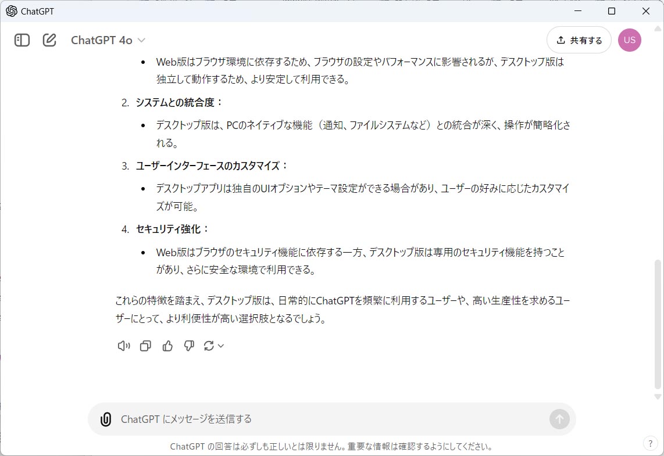This screenshot has width=664, height=456.
Task: Open the US user profile avatar
Action: coord(629,40)
